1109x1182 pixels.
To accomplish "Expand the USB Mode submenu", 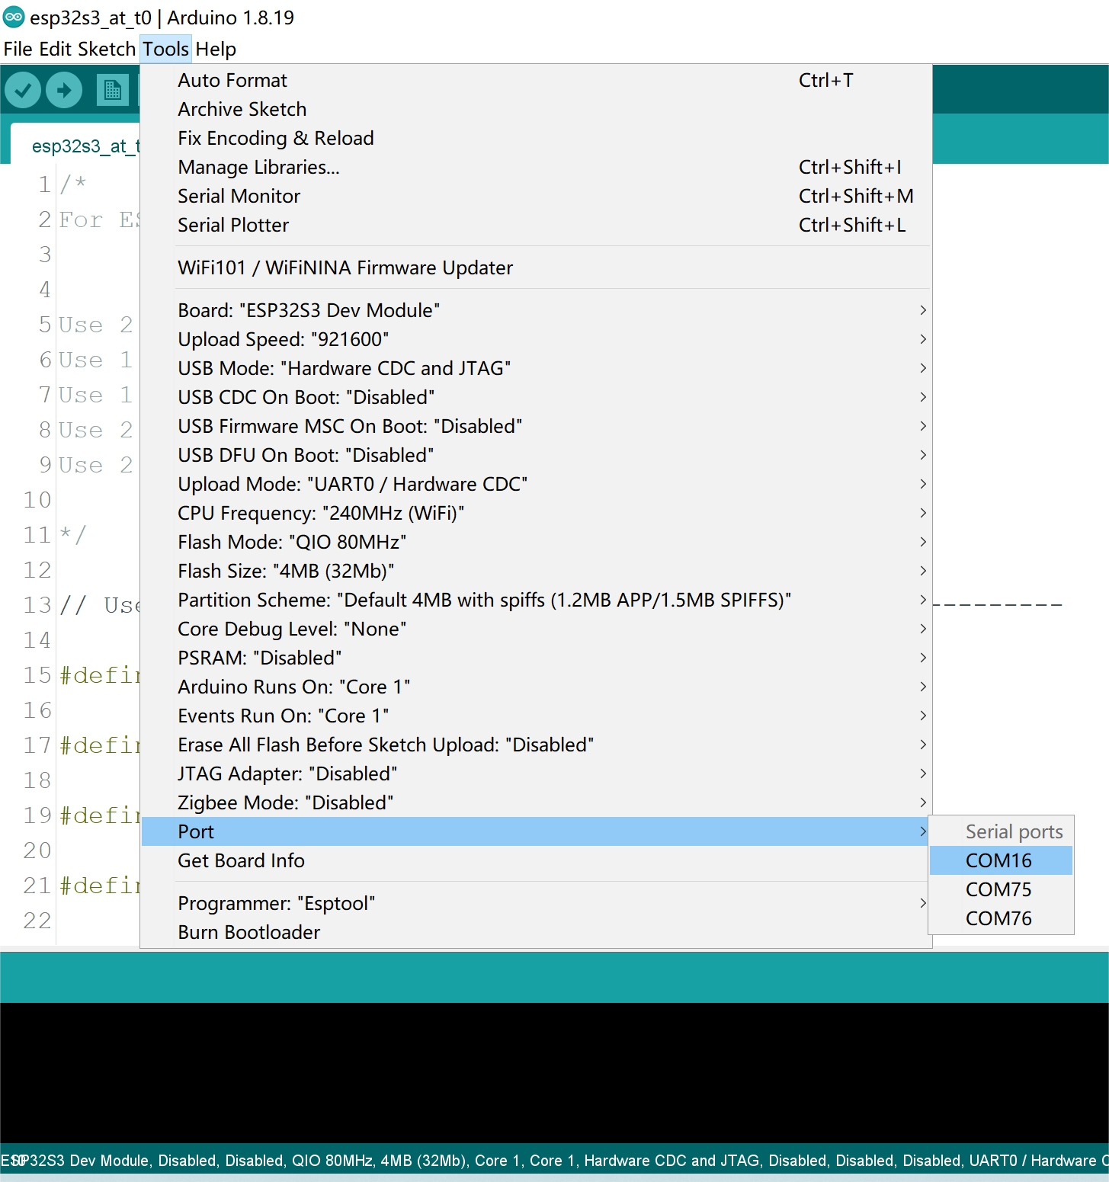I will point(537,368).
